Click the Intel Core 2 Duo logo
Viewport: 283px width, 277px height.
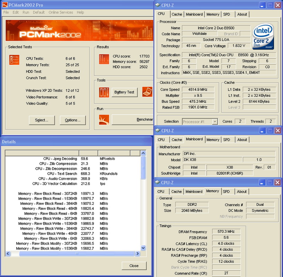[x=263, y=37]
